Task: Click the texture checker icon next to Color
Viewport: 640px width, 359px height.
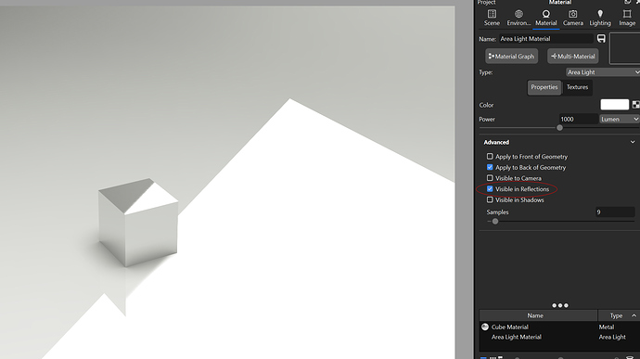Action: pyautogui.click(x=636, y=105)
